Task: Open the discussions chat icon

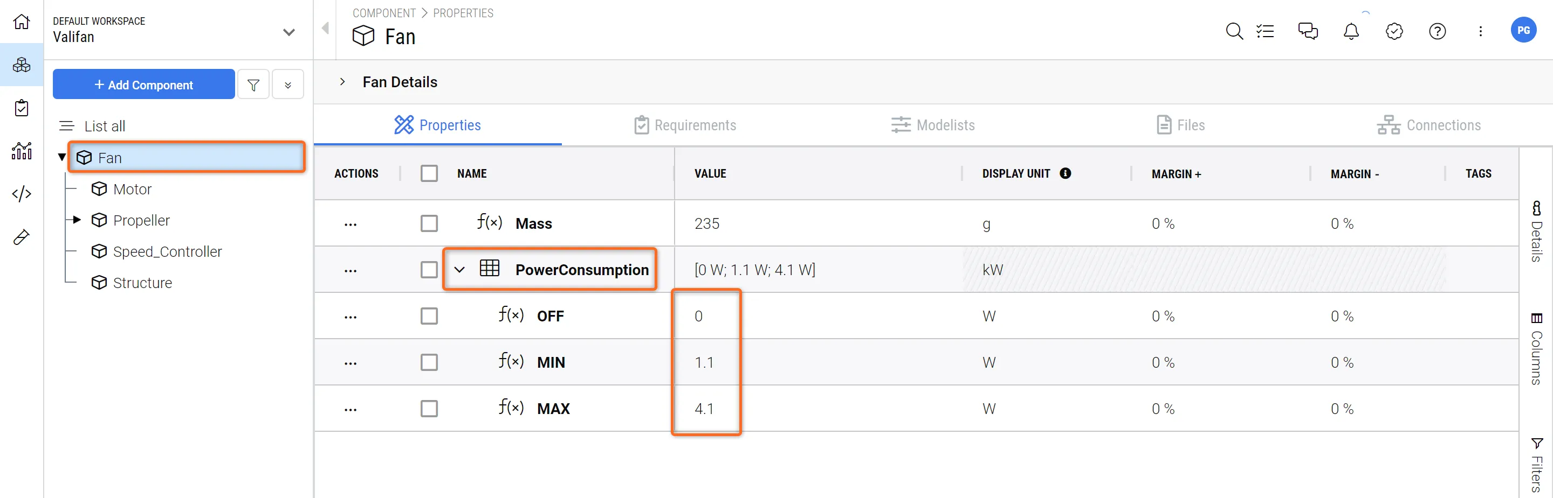Action: [x=1308, y=31]
